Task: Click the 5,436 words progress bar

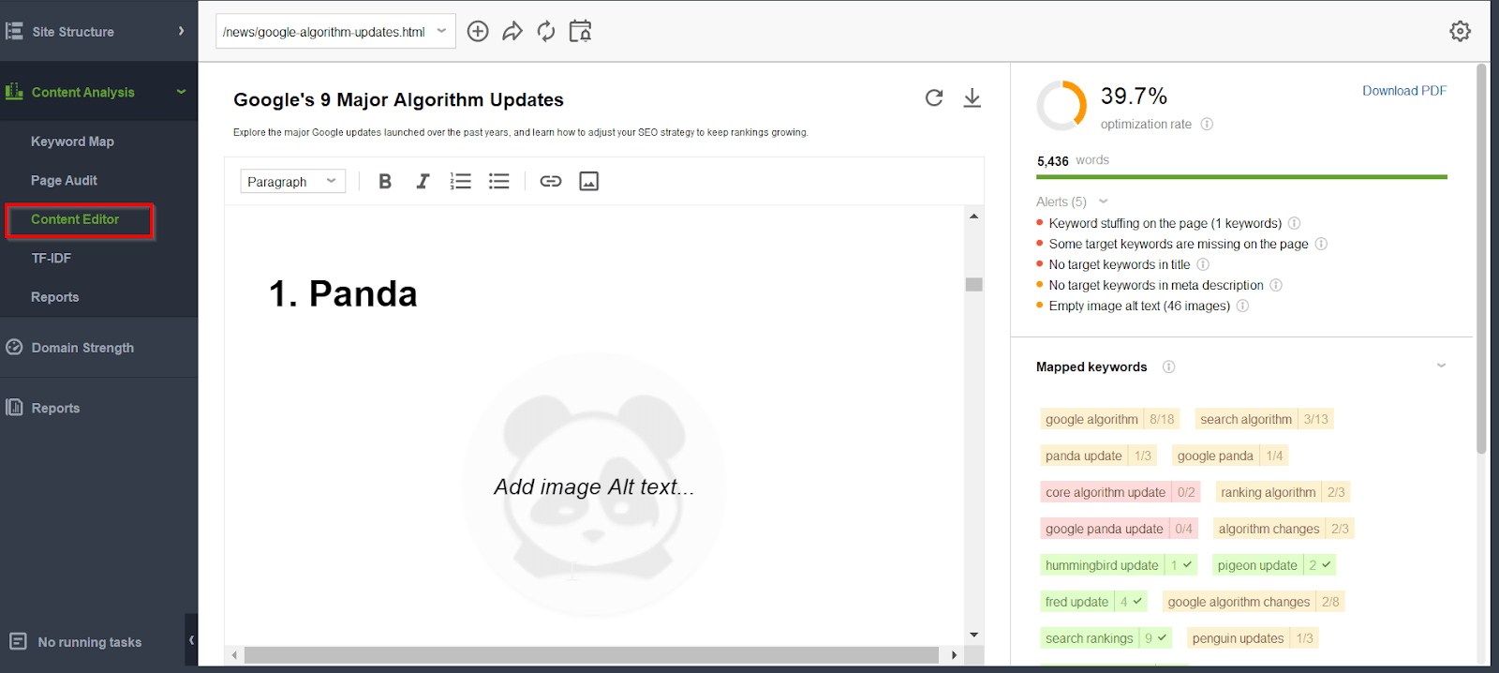Action: pos(1241,176)
